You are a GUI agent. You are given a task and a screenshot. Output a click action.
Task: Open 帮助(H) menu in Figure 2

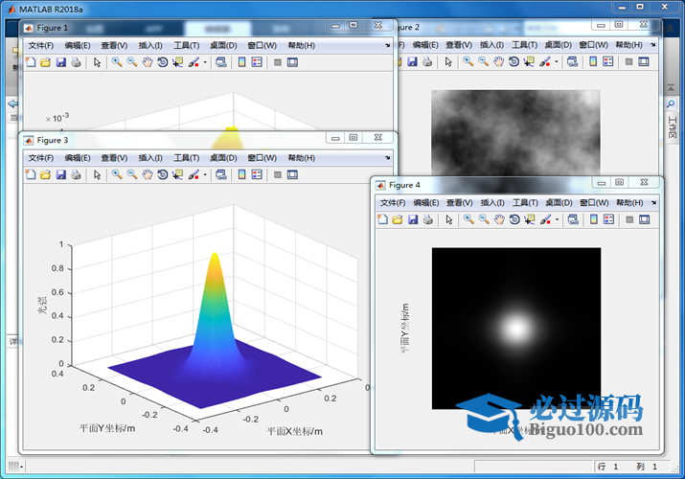629,44
